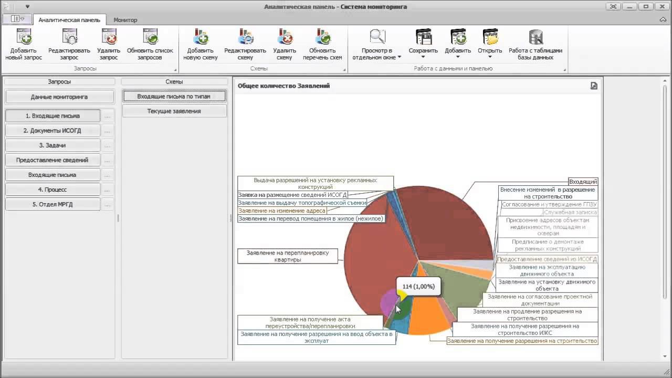Viewport: 672px width, 378px height.
Task: Refresh with Обновить перечень схем
Action: (322, 37)
